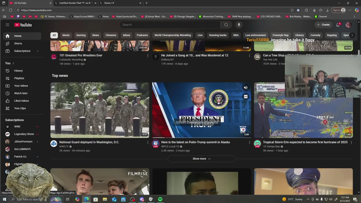Viewport: 361px width, 203px height.
Task: Select the Freestyle Rap chip
Action: (280, 35)
